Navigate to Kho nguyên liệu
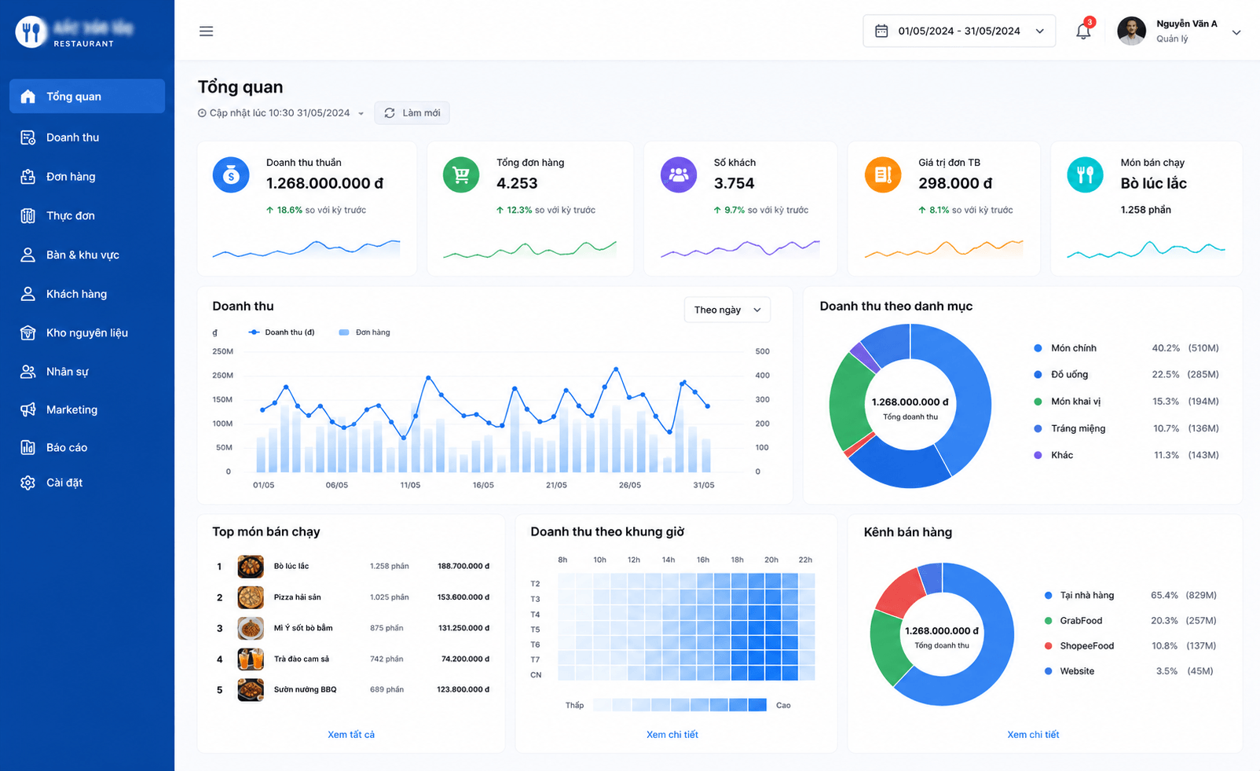Viewport: 1260px width, 771px height. click(x=87, y=332)
